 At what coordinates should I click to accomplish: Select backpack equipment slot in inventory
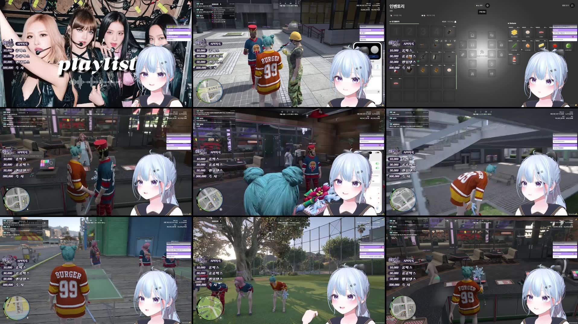tap(501, 55)
